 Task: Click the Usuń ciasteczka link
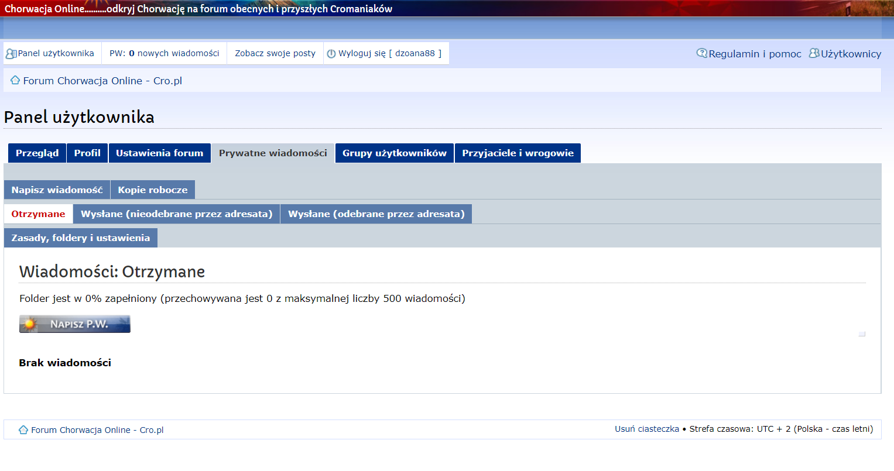(647, 429)
